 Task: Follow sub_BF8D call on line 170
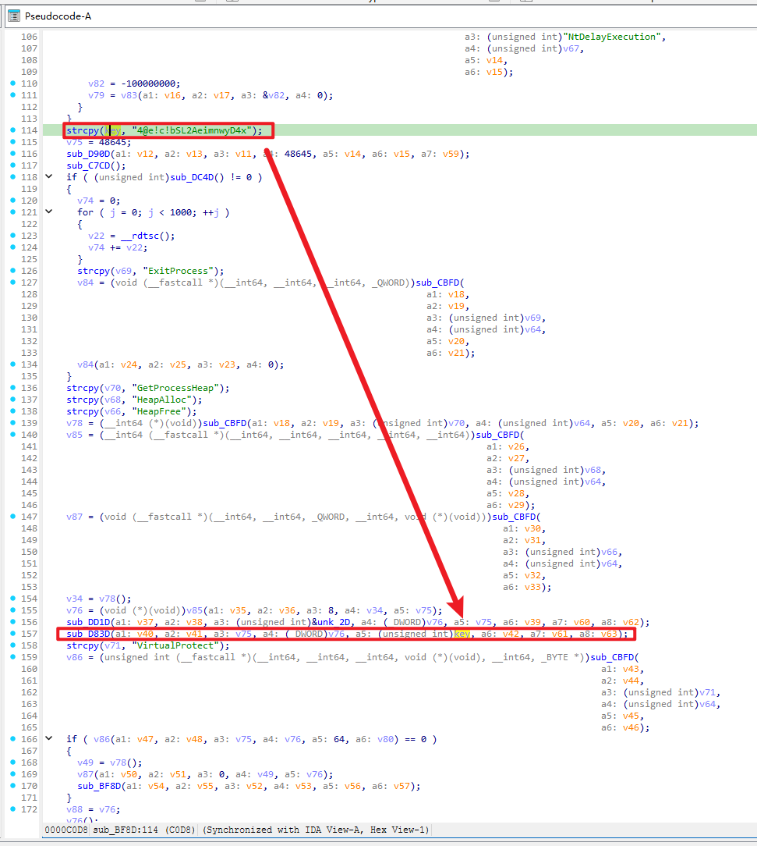(99, 786)
